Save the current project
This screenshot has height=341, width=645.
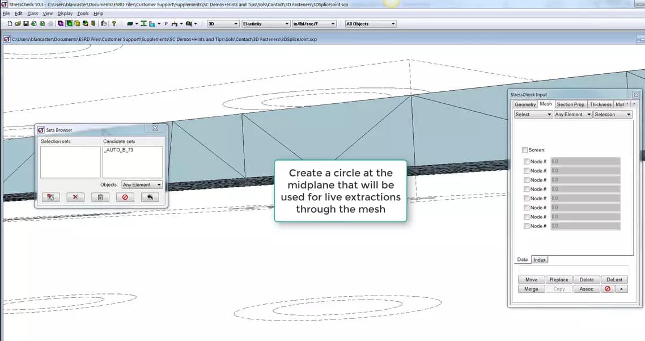(26, 23)
